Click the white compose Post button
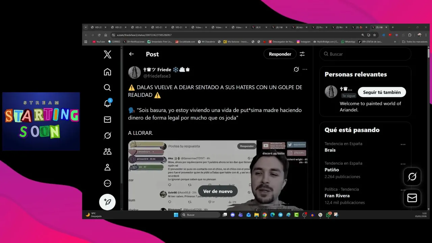 (x=107, y=202)
